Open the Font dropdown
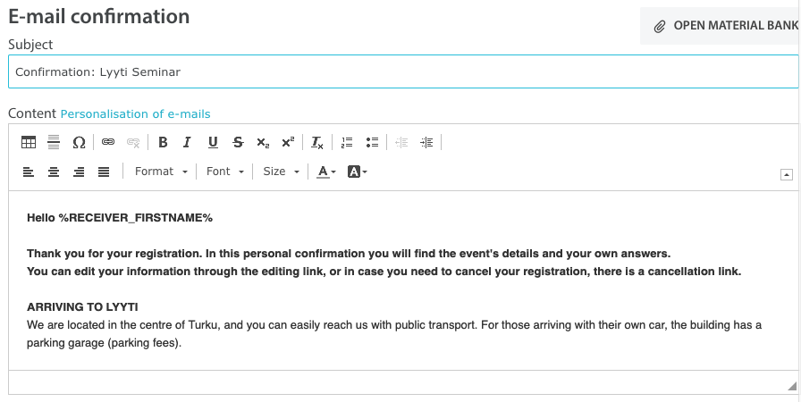Image resolution: width=801 pixels, height=402 pixels. pos(224,172)
